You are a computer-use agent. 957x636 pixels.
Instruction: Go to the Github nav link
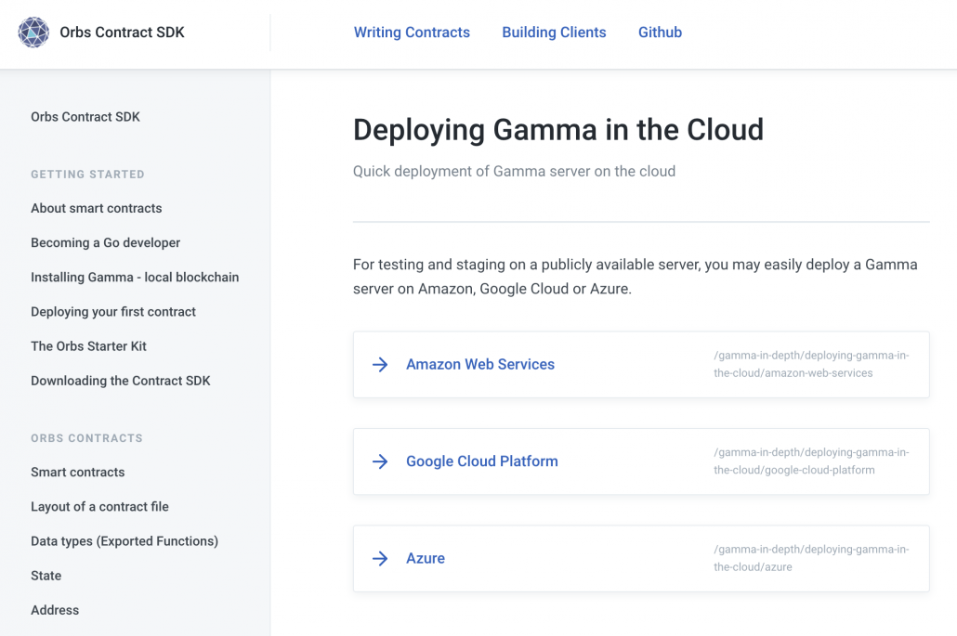[660, 32]
